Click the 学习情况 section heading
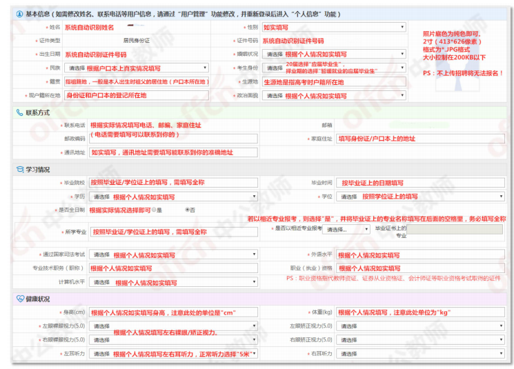The width and height of the screenshot is (514, 369). click(x=38, y=170)
